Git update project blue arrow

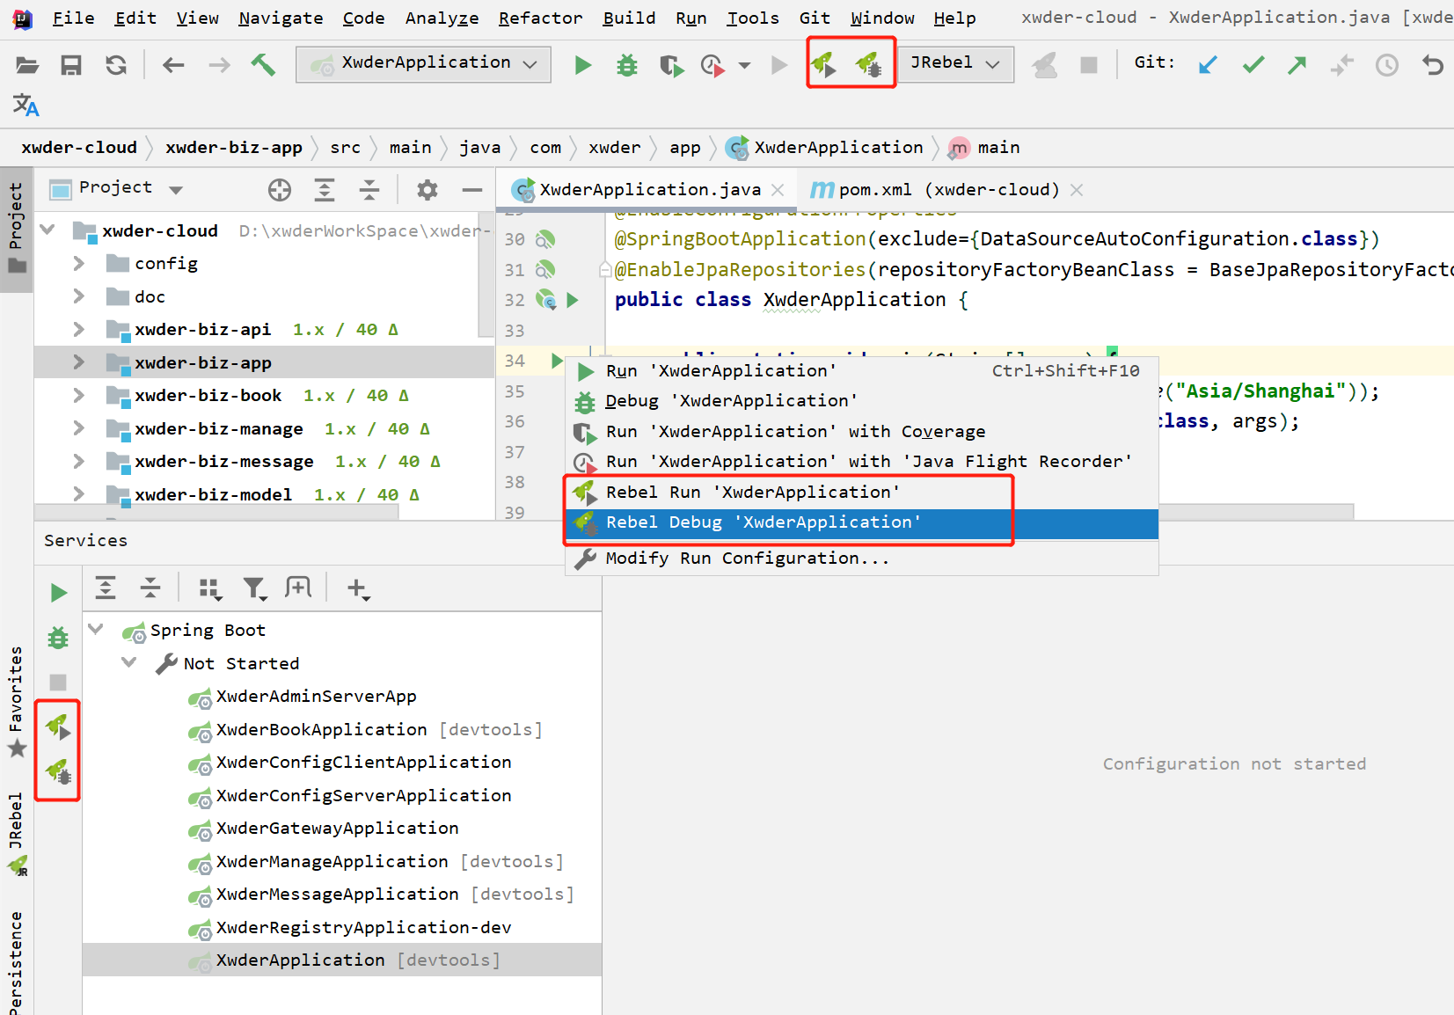point(1208,64)
